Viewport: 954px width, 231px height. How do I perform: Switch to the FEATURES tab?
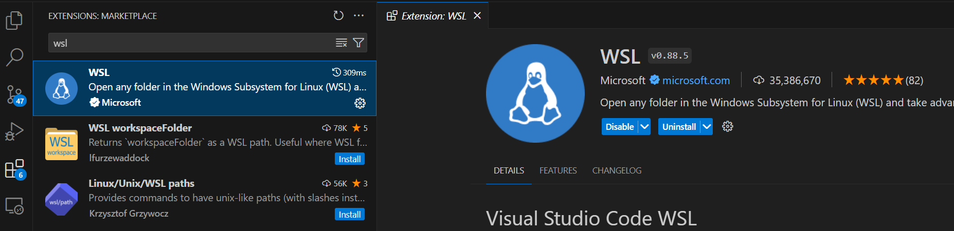click(x=558, y=170)
